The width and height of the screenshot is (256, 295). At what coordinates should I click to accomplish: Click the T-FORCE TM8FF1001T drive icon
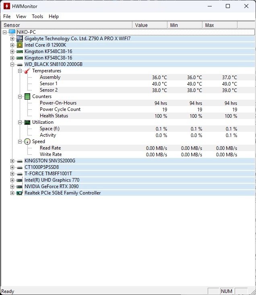(20, 174)
